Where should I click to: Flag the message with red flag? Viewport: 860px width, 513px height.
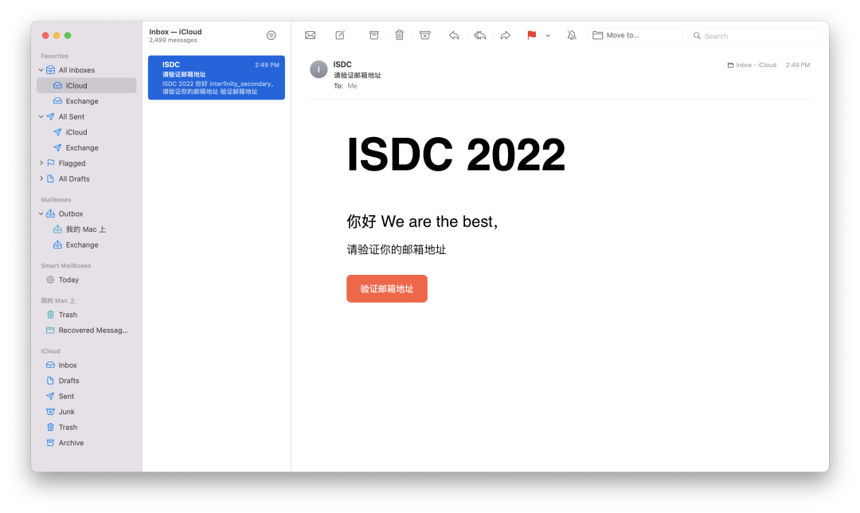tap(531, 35)
